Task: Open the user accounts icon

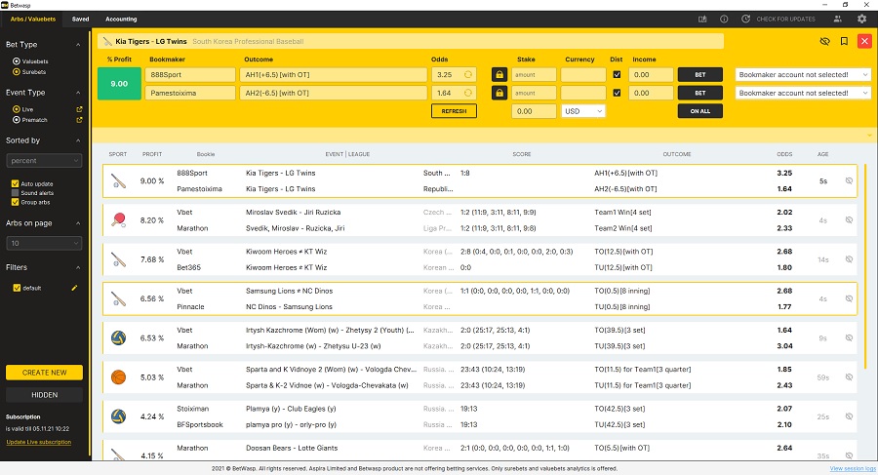Action: [x=838, y=20]
